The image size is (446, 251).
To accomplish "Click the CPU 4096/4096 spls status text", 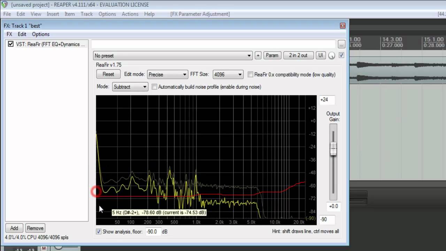I will click(37, 237).
